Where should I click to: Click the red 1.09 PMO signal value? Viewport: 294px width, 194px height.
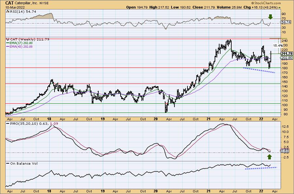click(54, 123)
